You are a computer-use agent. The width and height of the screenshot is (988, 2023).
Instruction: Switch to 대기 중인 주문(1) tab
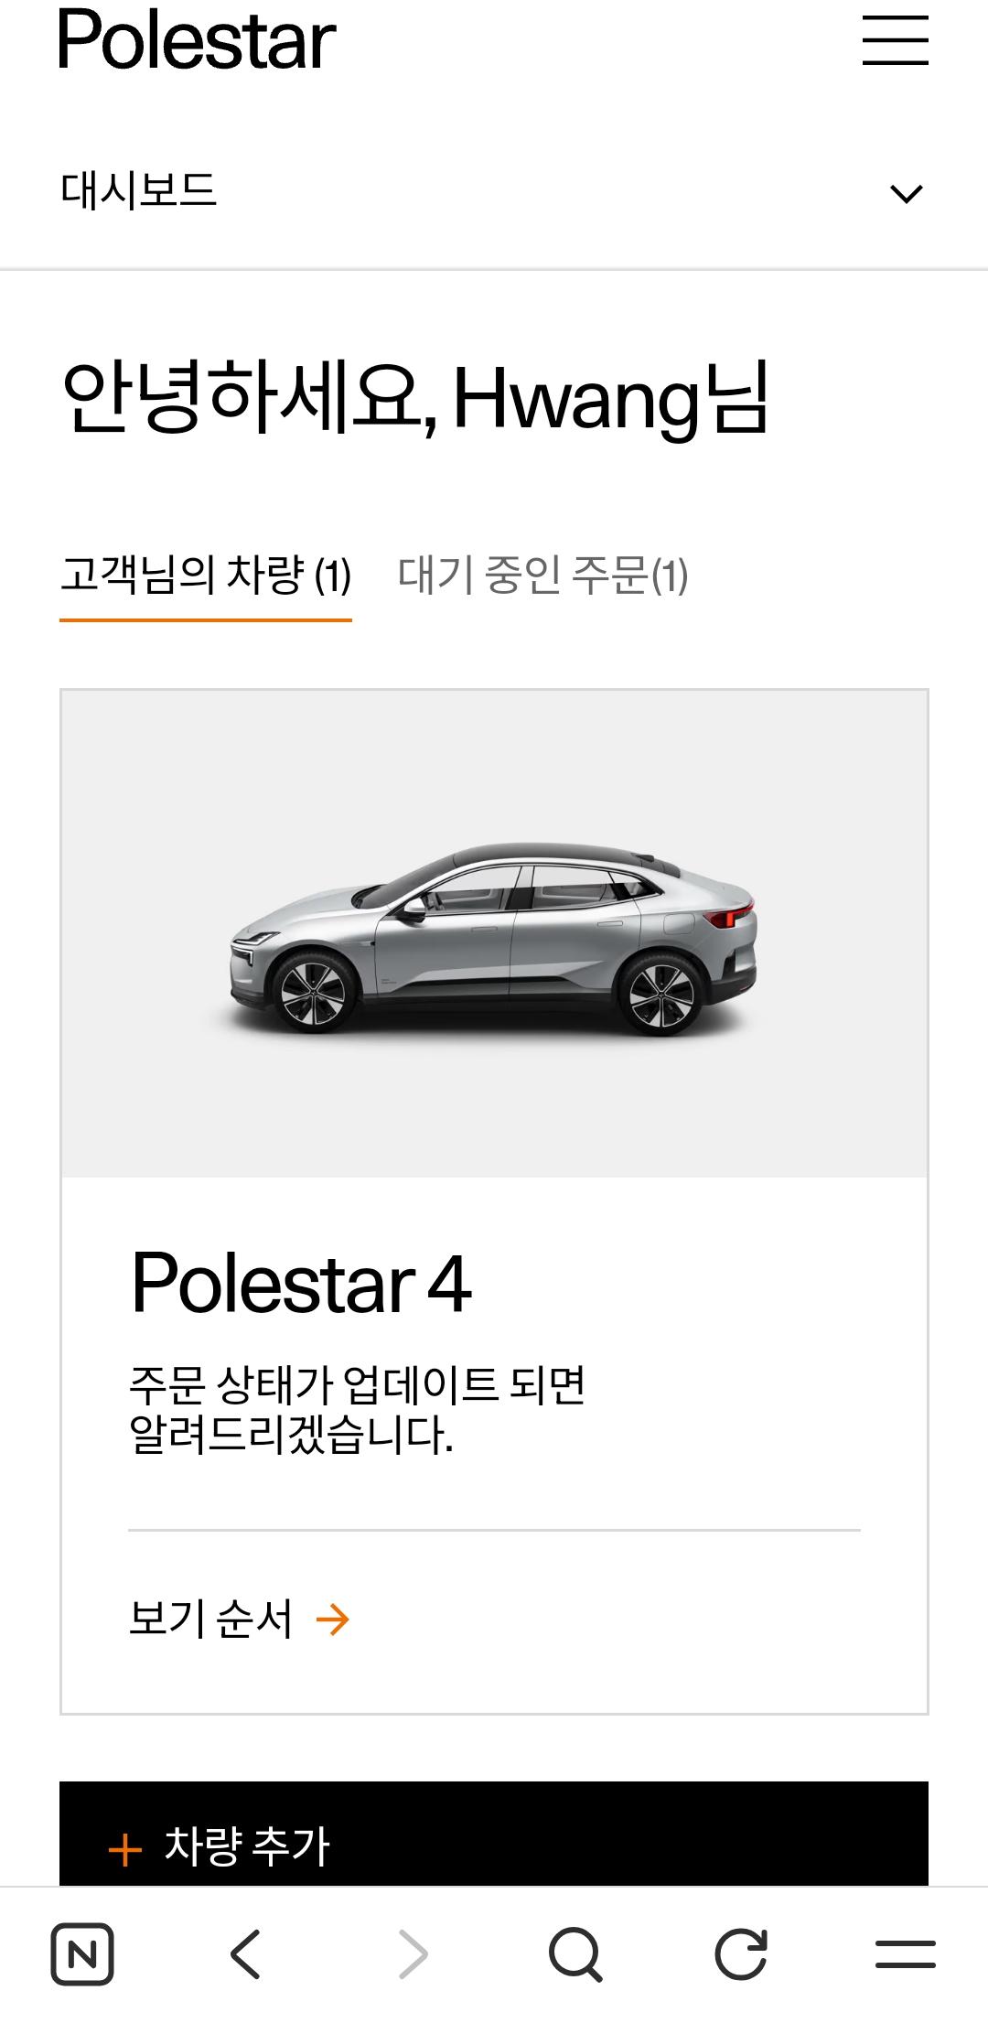(542, 576)
